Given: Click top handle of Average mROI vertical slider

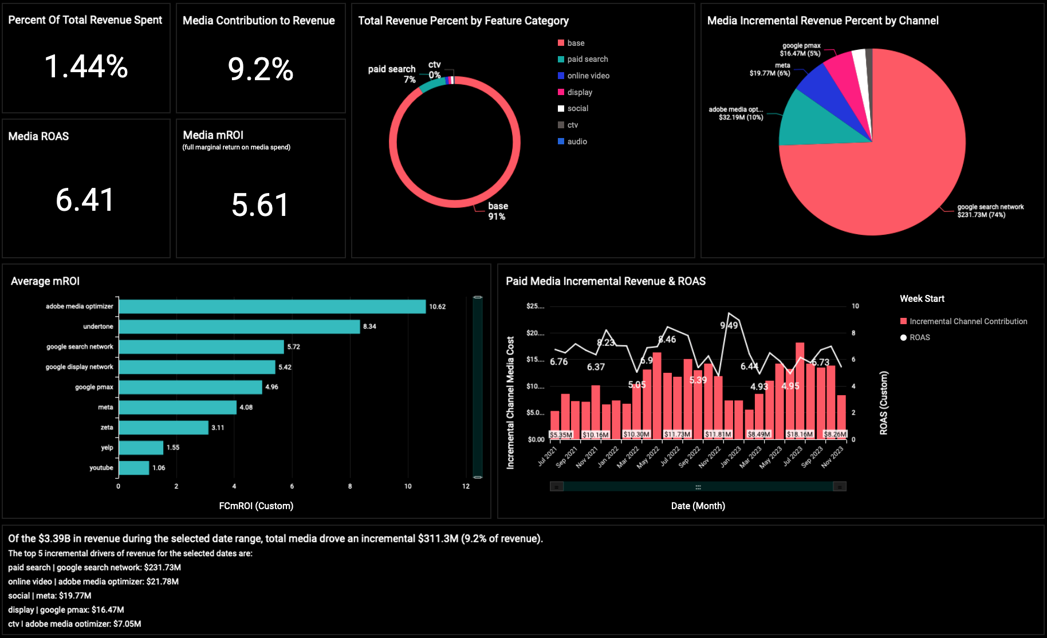Looking at the screenshot, I should coord(478,297).
